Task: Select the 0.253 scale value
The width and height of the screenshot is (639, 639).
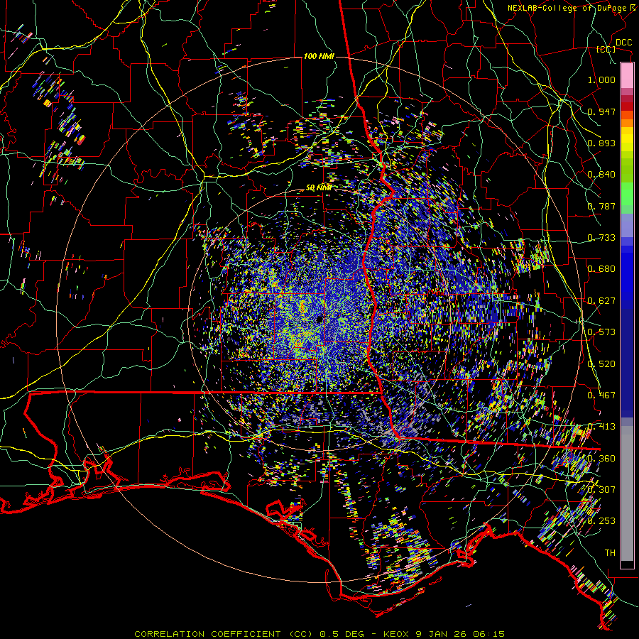Action: [x=601, y=521]
